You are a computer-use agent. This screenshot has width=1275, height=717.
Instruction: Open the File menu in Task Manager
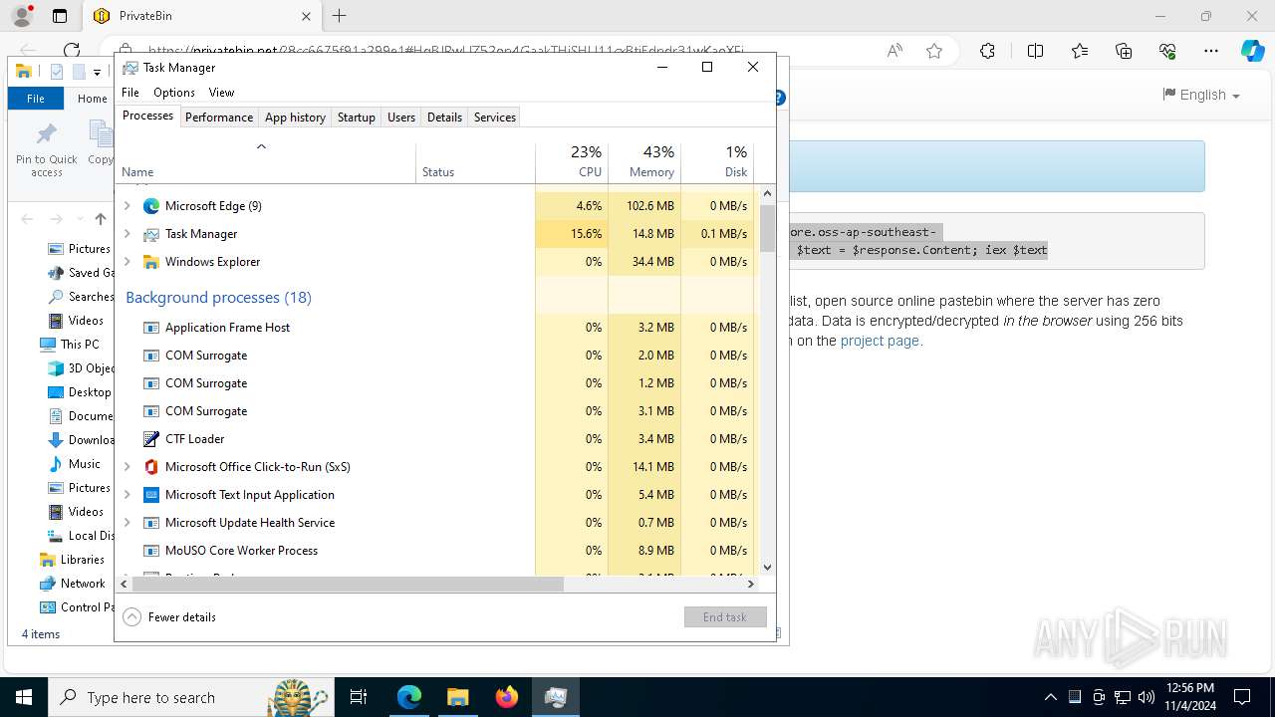pos(130,93)
